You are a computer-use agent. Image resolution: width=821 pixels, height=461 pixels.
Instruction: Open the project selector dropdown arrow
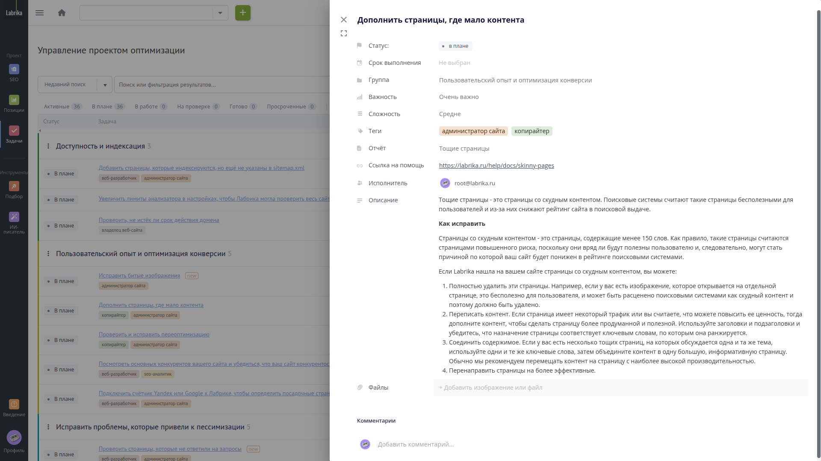coord(220,13)
